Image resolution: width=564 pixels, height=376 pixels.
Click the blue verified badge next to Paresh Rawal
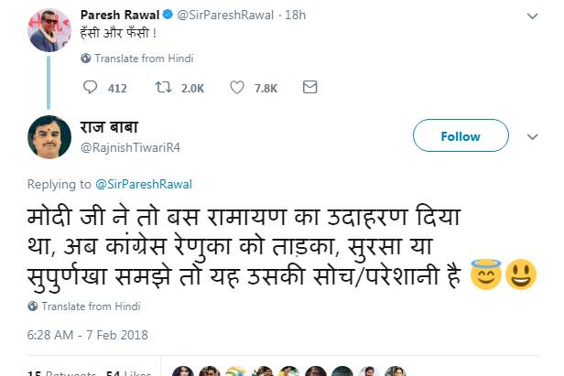168,15
